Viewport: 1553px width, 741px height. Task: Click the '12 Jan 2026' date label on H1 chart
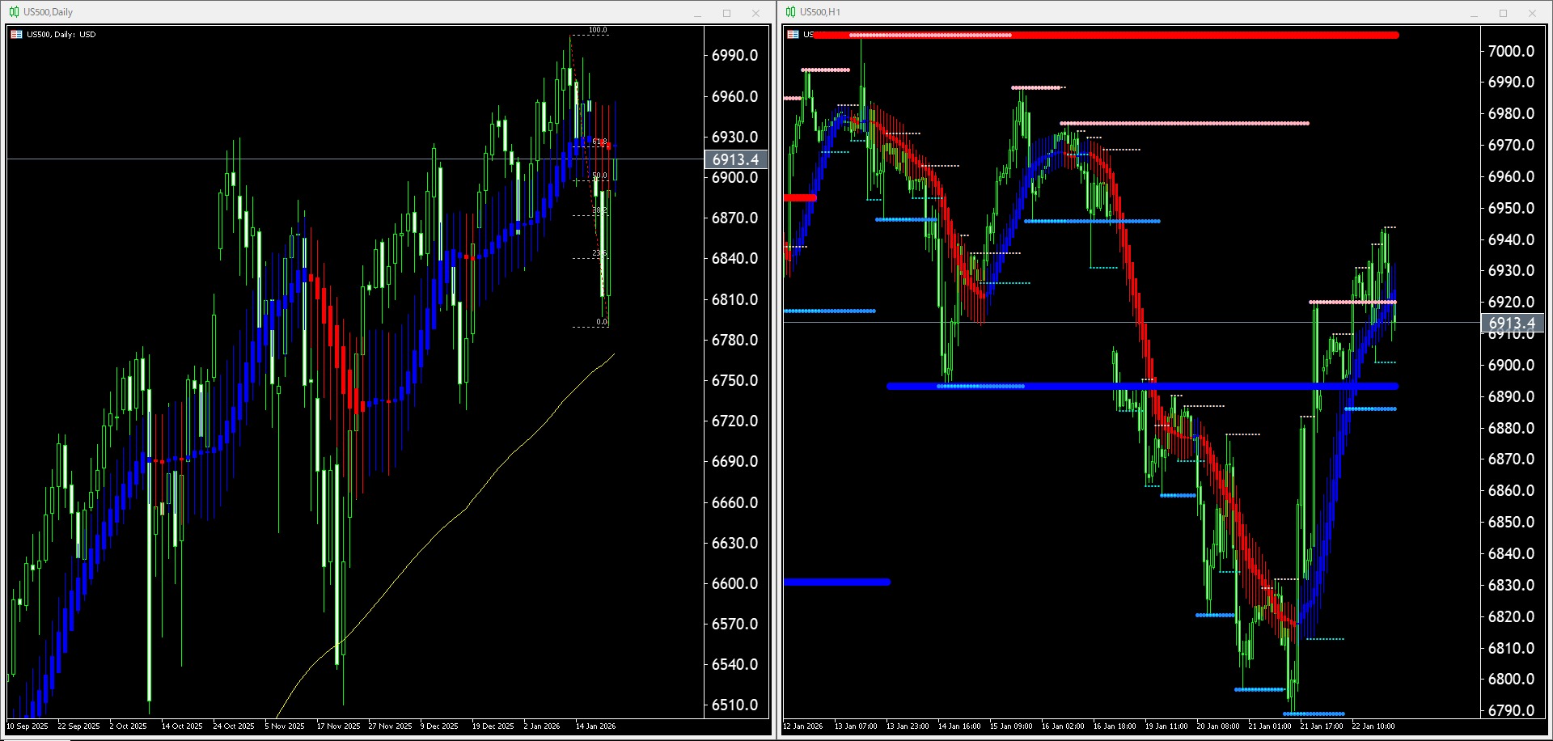(803, 726)
